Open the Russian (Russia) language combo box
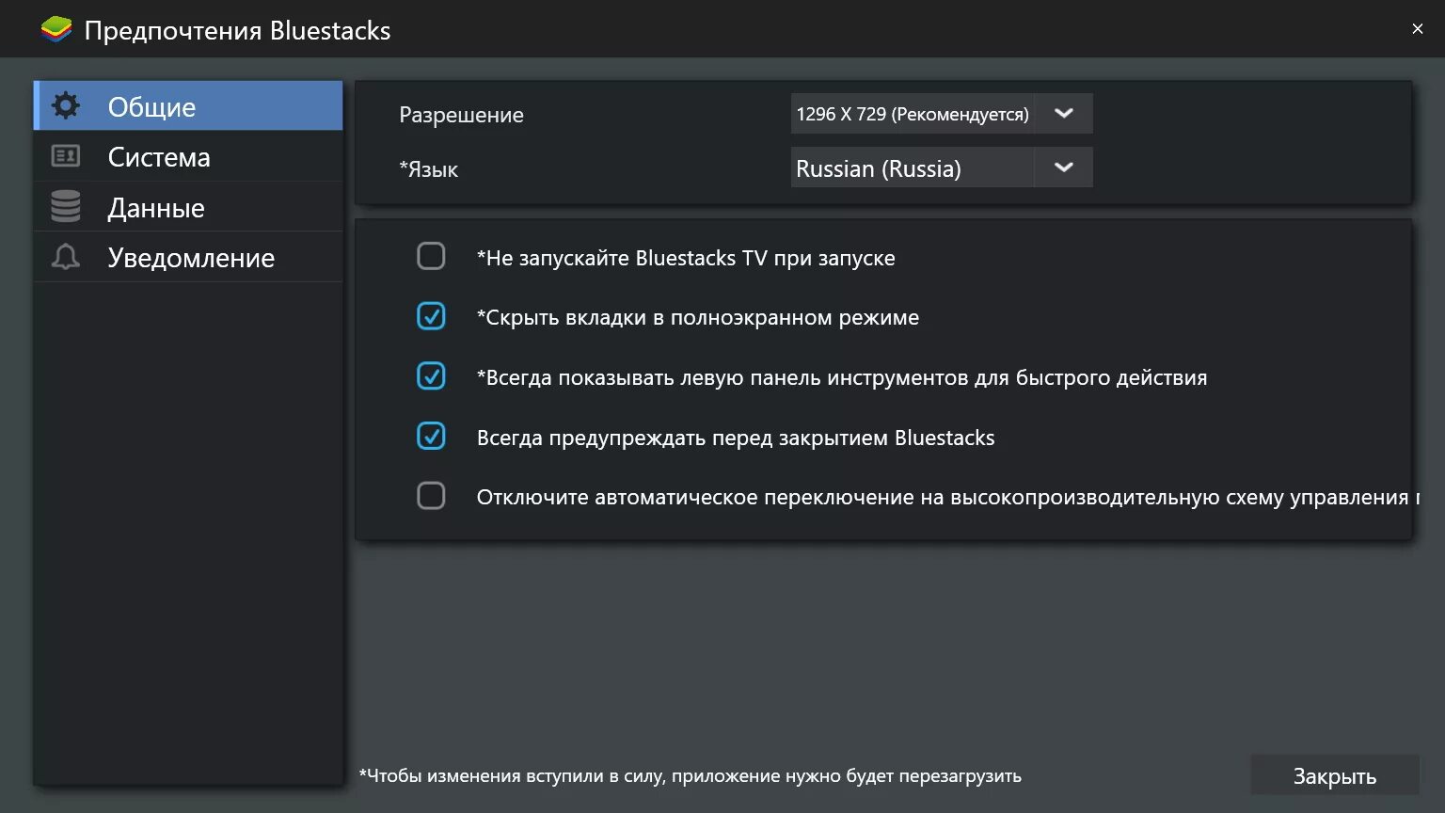 point(912,168)
